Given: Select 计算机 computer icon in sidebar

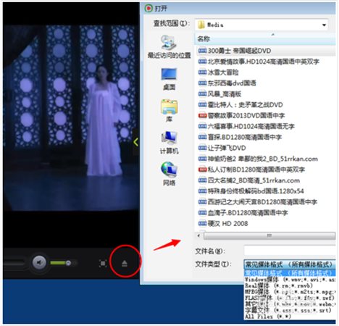Looking at the screenshot, I should (169, 143).
